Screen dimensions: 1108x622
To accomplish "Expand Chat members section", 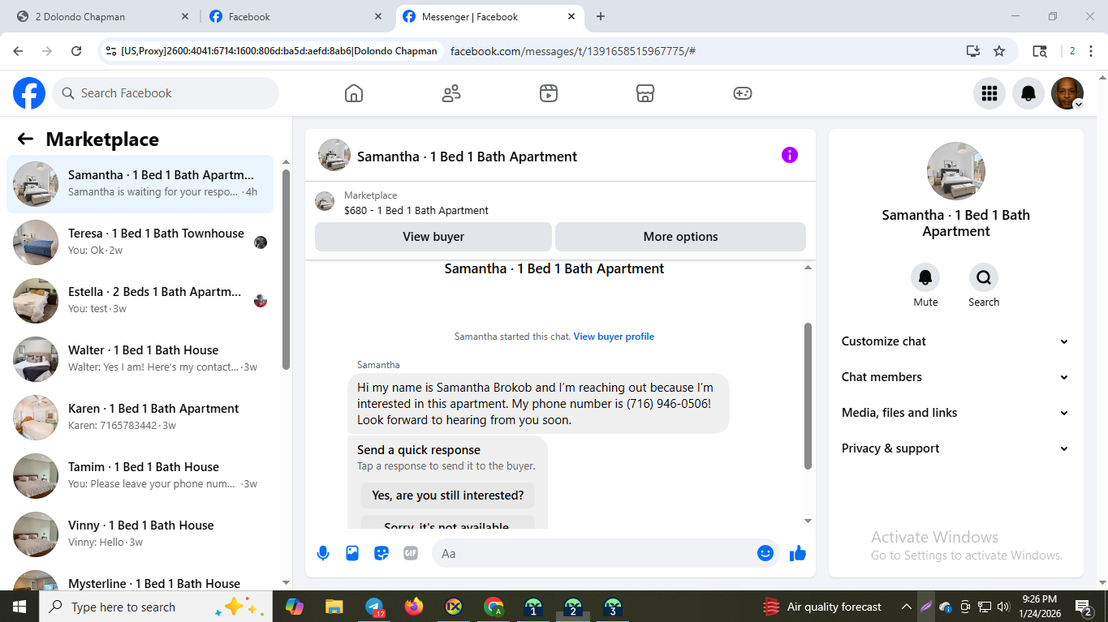I will tap(955, 377).
